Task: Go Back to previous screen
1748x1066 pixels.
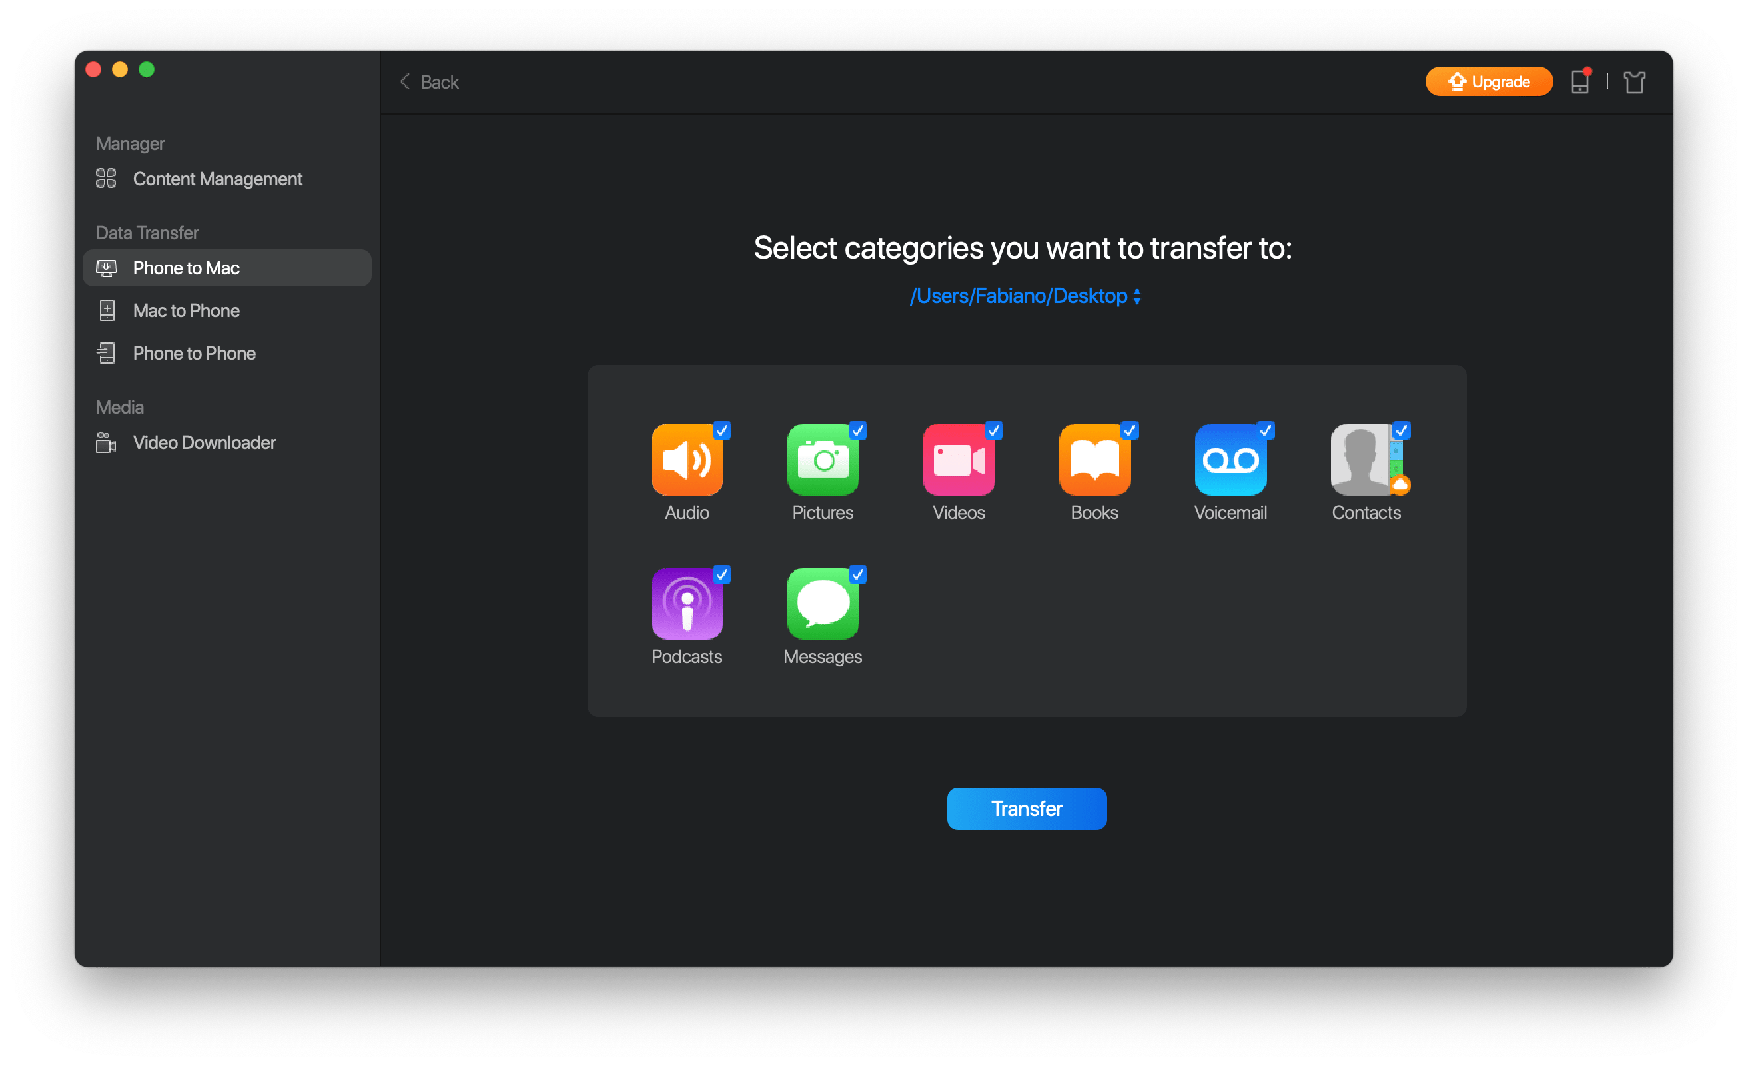Action: [x=429, y=82]
